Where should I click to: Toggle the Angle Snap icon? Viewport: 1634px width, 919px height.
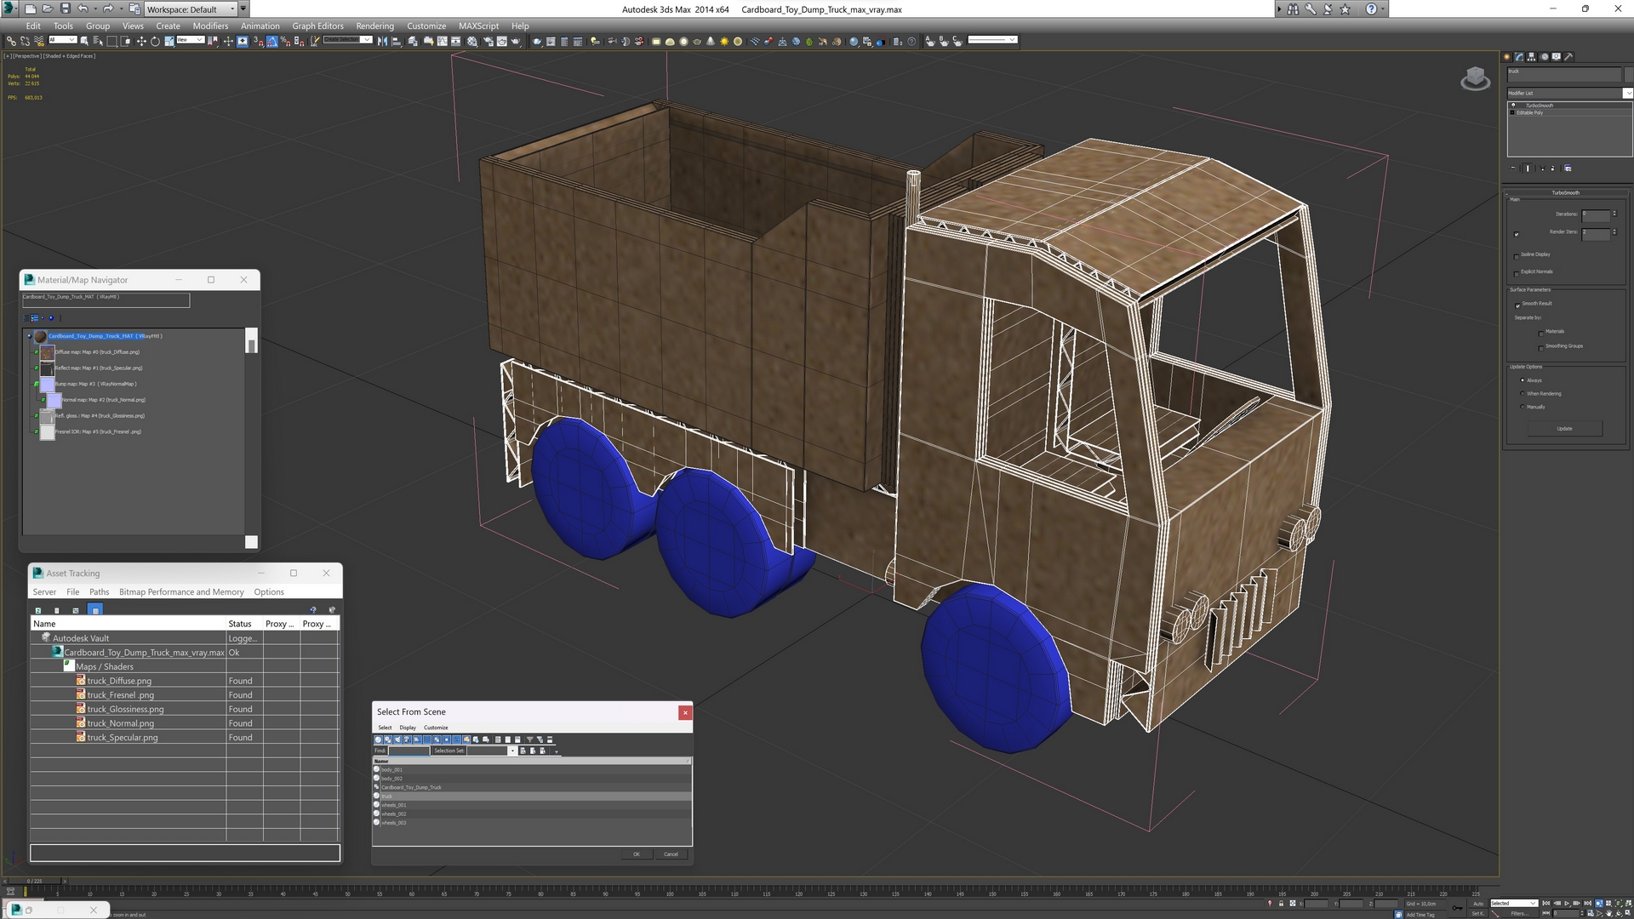pos(272,41)
